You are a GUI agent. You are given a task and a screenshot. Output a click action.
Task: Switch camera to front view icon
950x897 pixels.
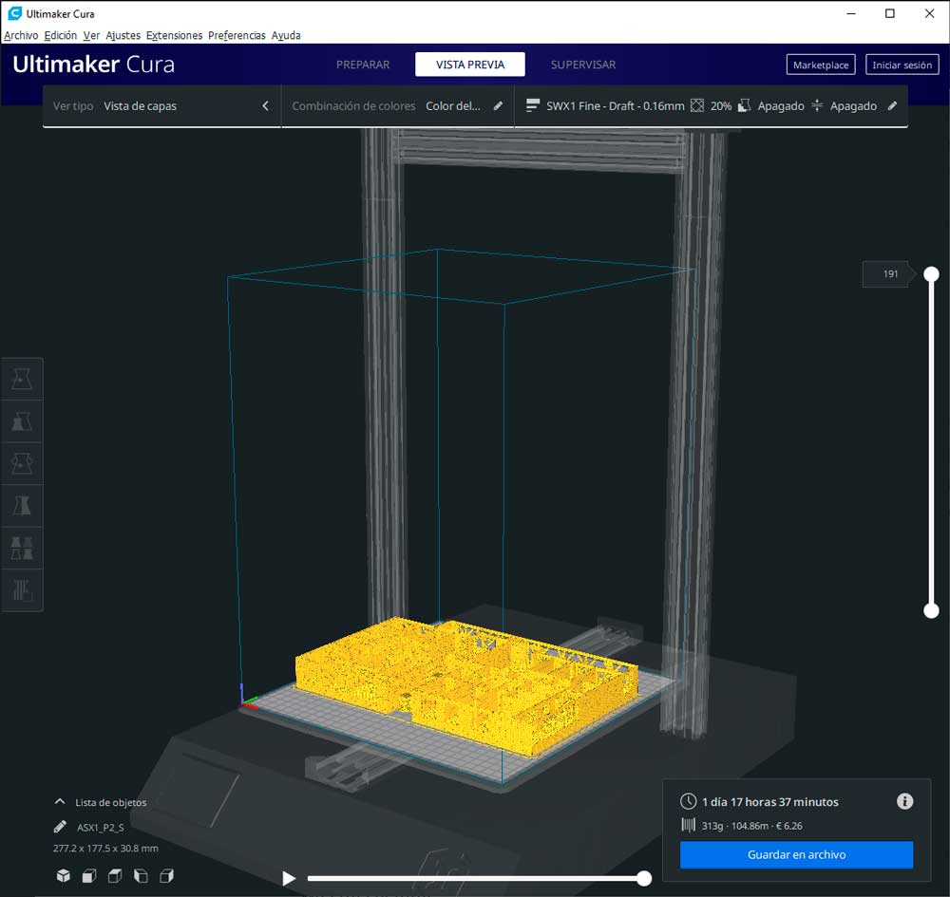[x=88, y=875]
